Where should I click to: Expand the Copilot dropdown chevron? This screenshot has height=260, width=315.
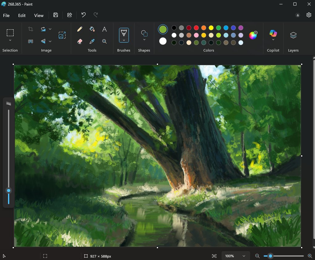(273, 40)
